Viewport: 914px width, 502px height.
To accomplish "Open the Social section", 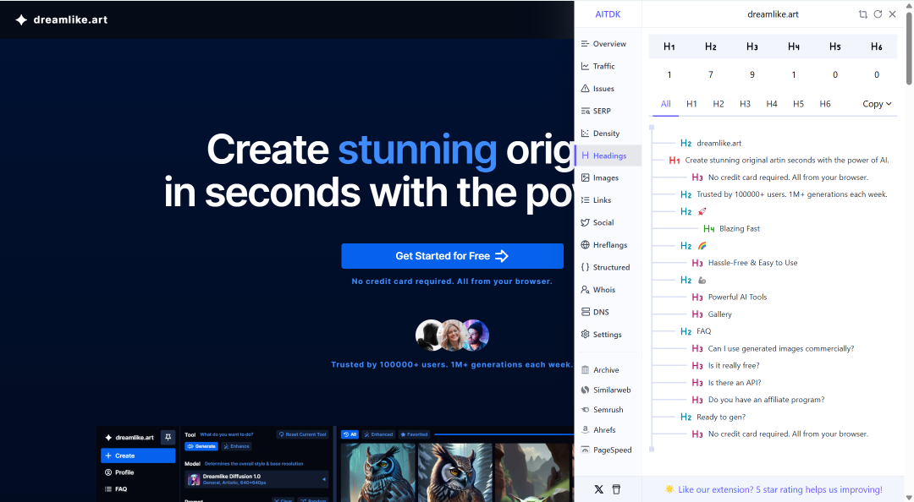I will click(597, 222).
